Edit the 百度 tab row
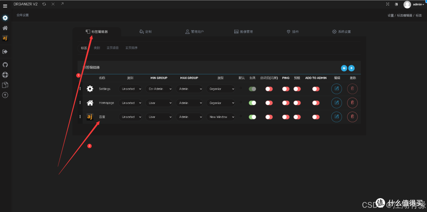 pos(336,117)
